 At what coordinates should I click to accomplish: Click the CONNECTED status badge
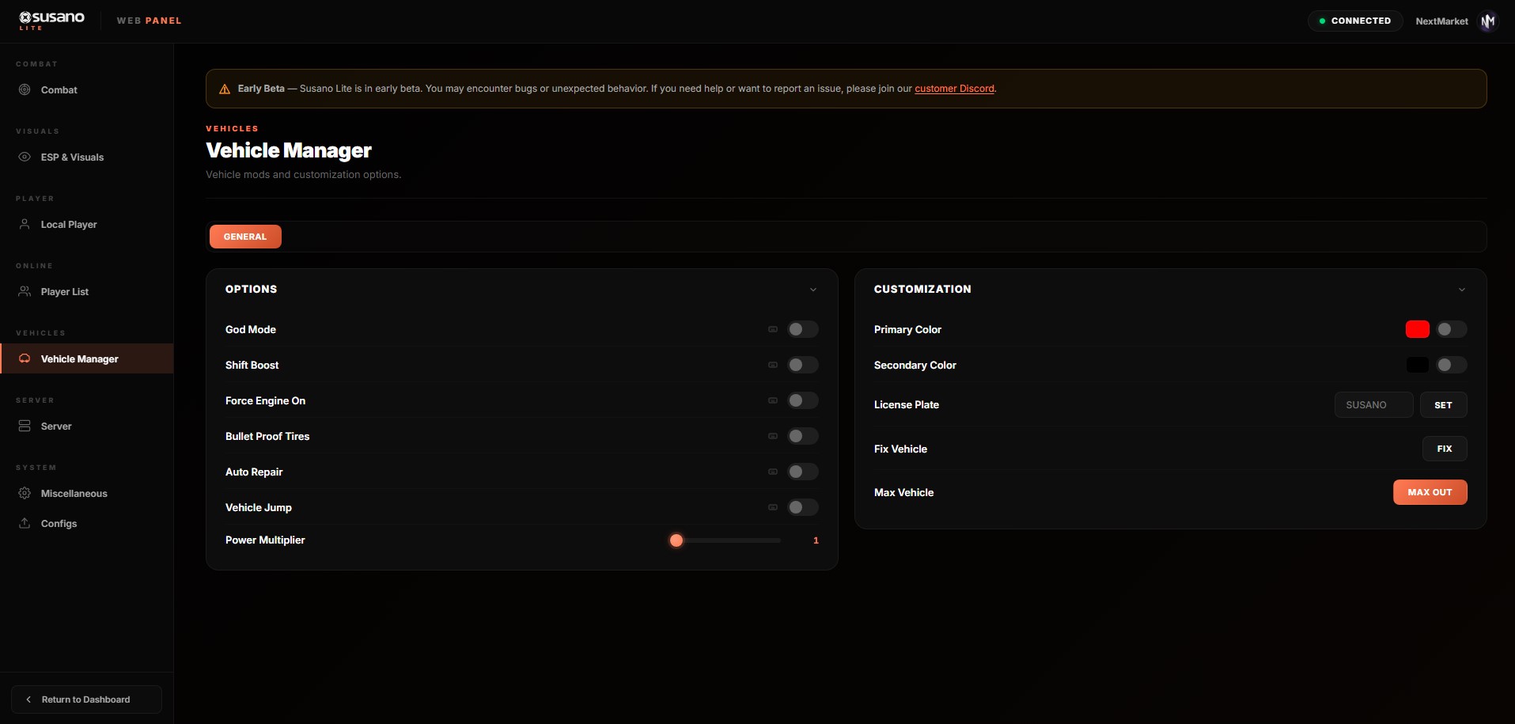pyautogui.click(x=1354, y=21)
